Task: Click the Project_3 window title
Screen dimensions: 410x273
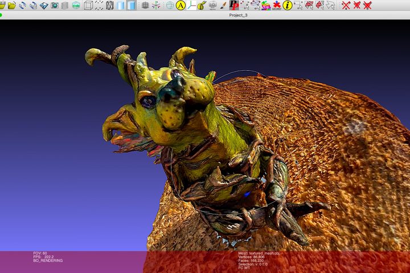Action: [x=238, y=15]
